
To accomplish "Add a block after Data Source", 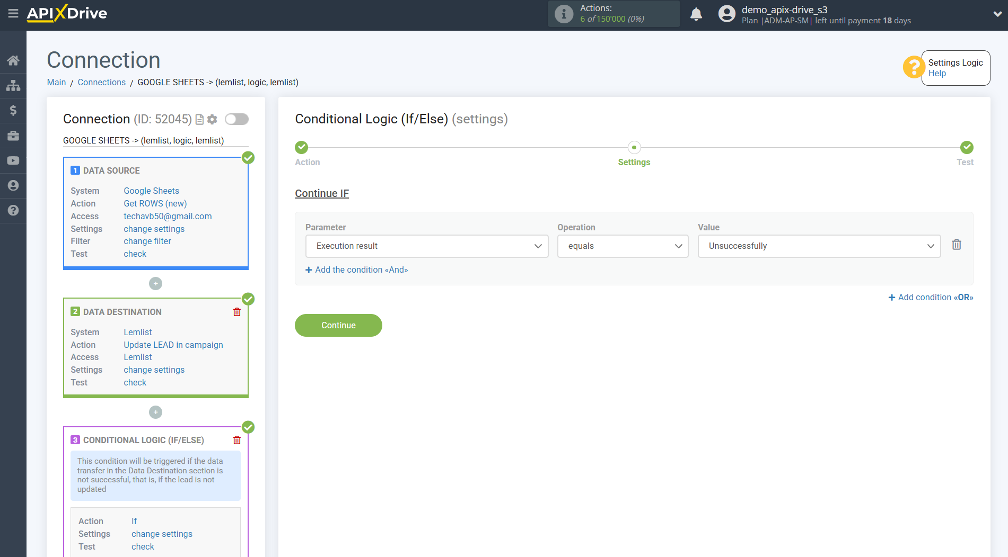I will pos(155,284).
